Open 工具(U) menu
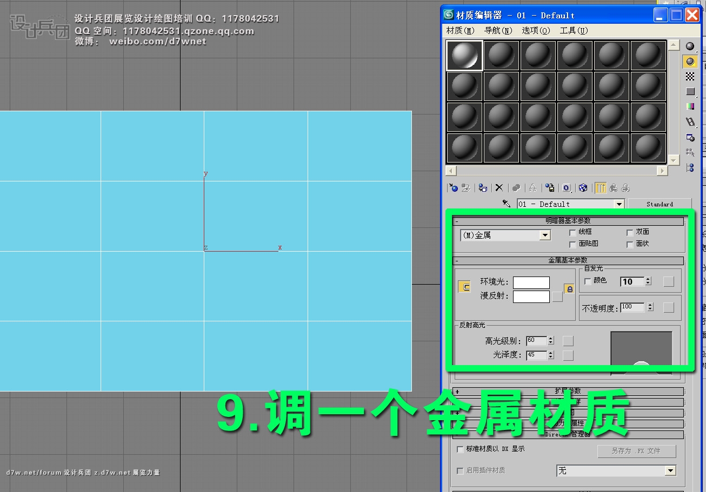 pos(574,31)
